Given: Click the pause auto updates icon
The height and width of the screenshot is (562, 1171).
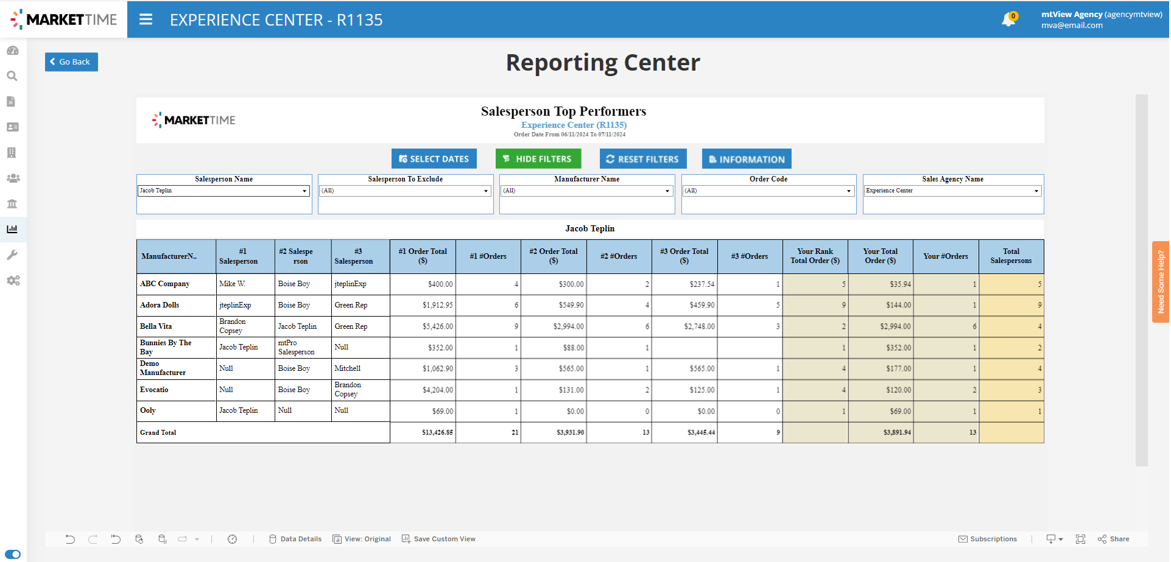Looking at the screenshot, I should pyautogui.click(x=163, y=539).
